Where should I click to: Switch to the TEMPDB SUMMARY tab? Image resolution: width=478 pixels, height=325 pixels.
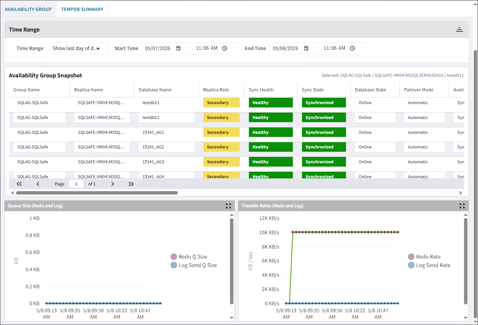[x=82, y=9]
